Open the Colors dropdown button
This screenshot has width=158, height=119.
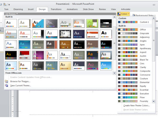123,14
